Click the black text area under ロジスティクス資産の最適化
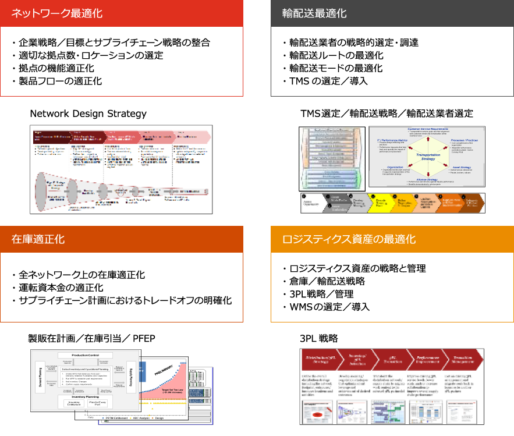 point(392,287)
